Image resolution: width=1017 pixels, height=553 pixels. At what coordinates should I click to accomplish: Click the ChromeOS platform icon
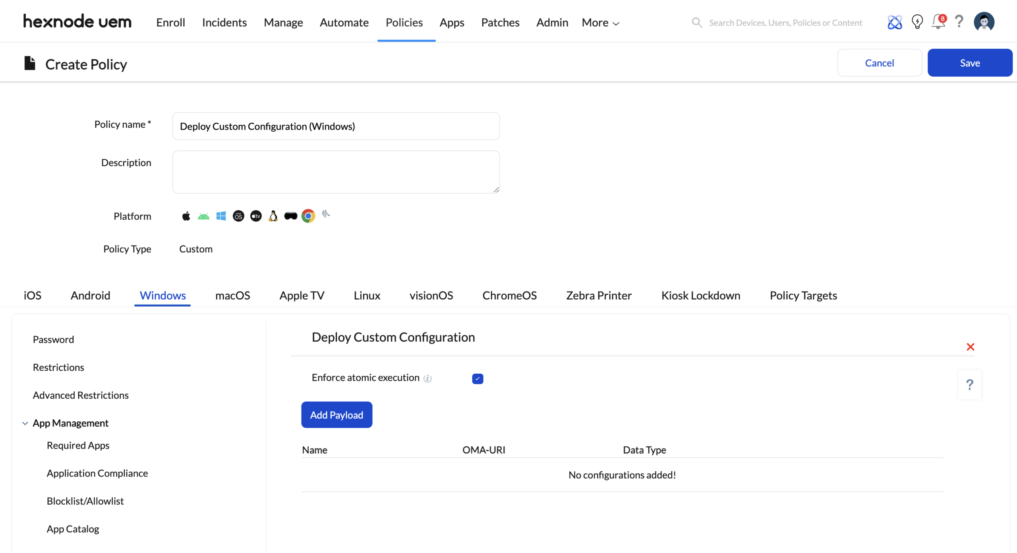308,216
